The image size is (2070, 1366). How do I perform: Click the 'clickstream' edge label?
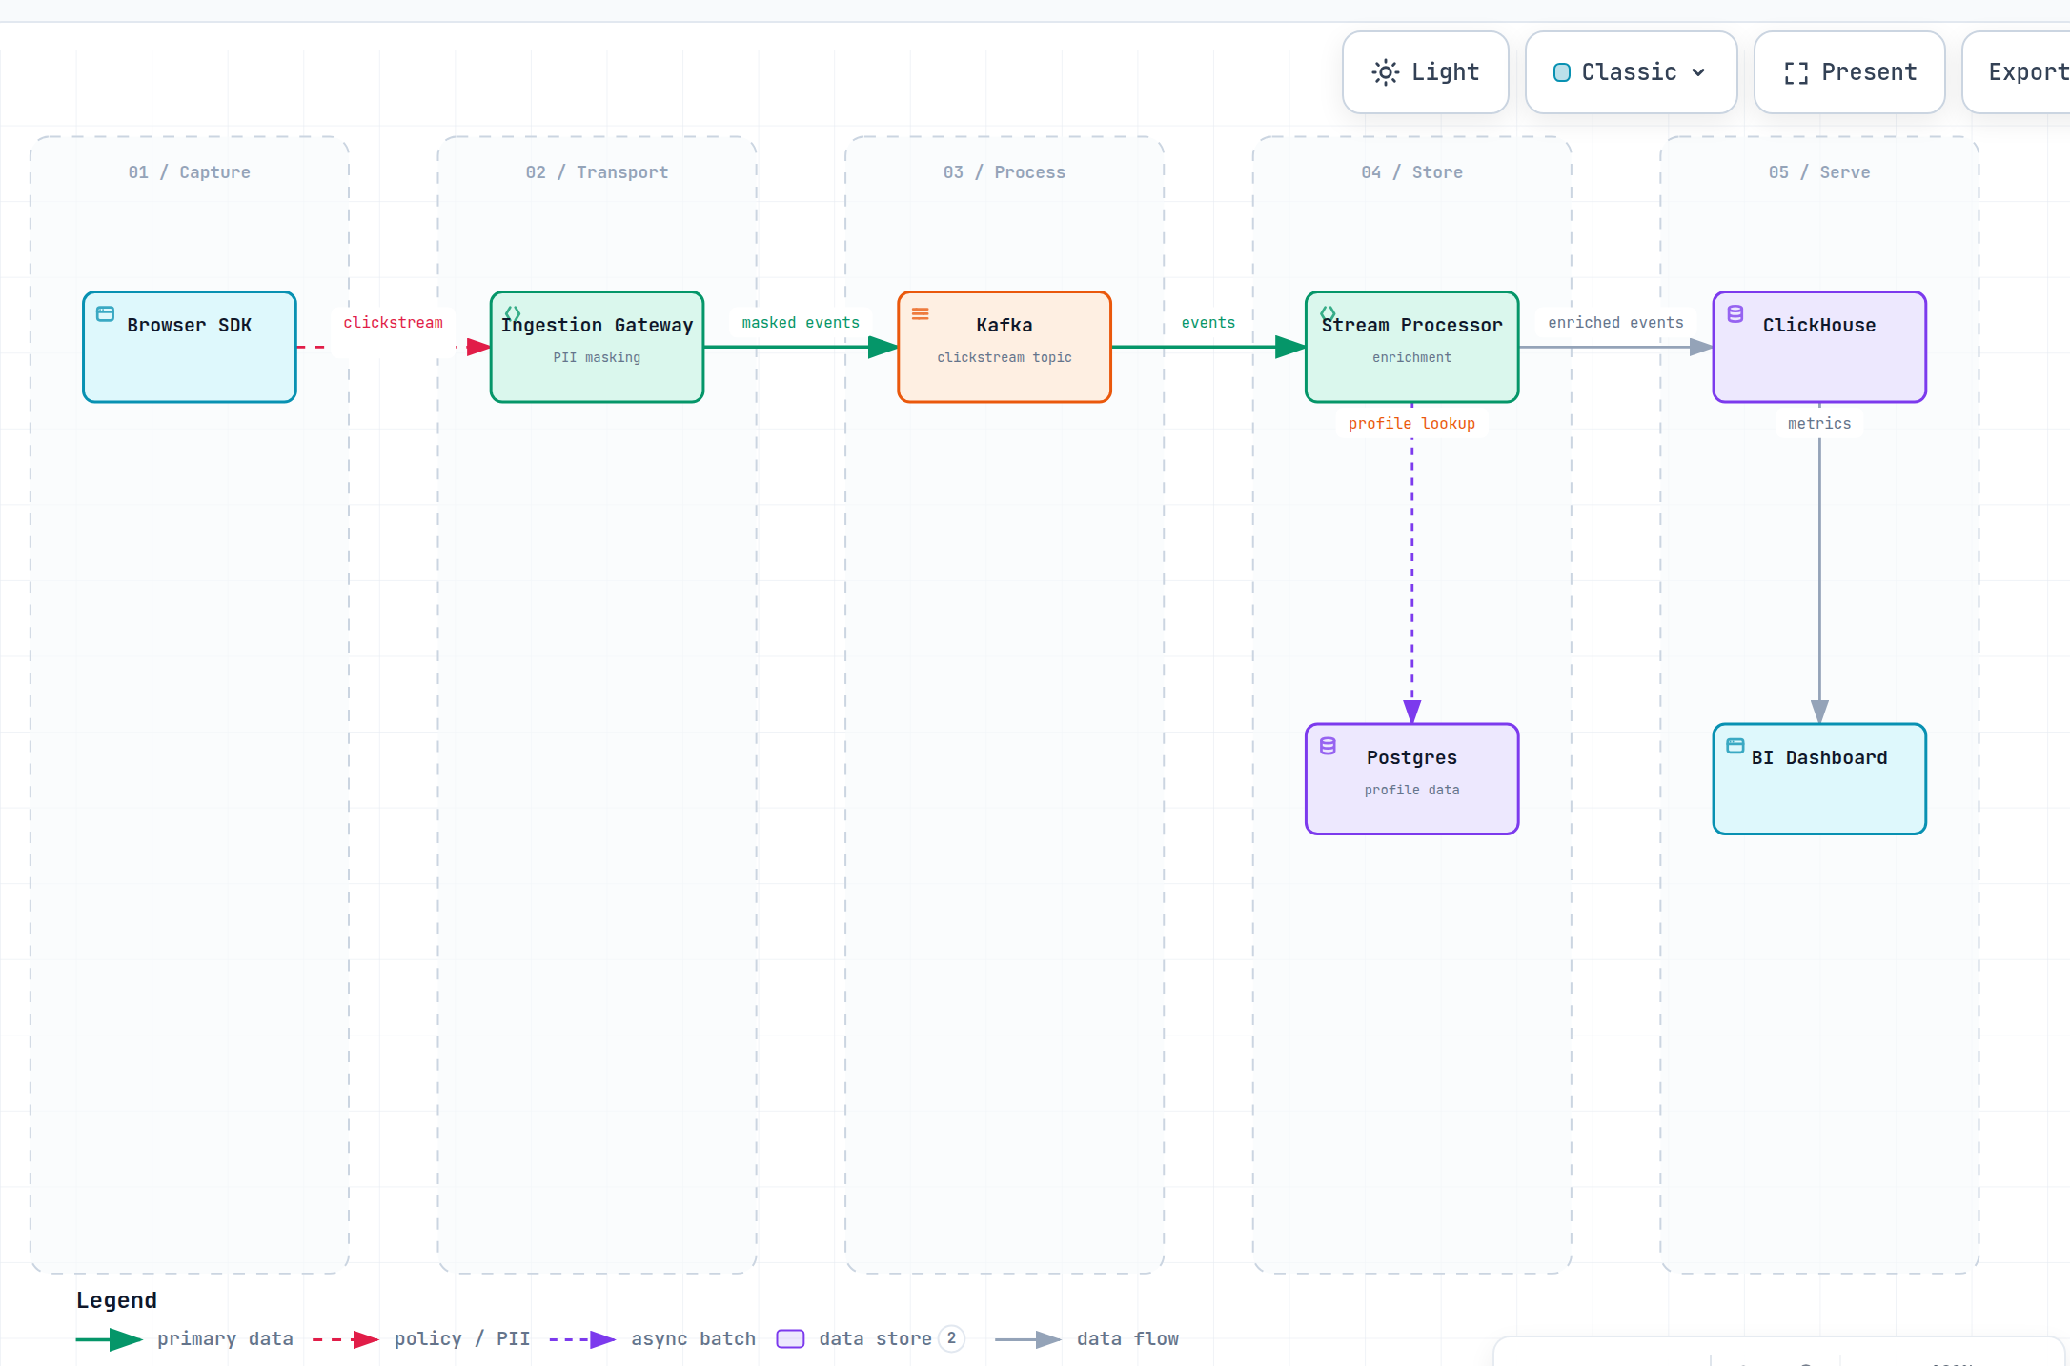pos(394,323)
